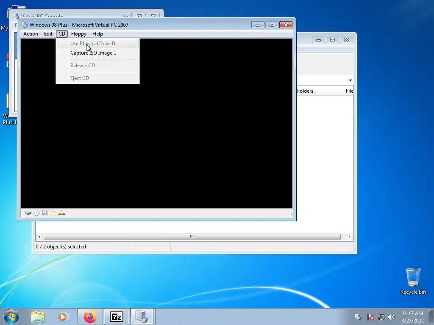Launch Windows Media Player from taskbar
434x325 pixels.
point(63,317)
